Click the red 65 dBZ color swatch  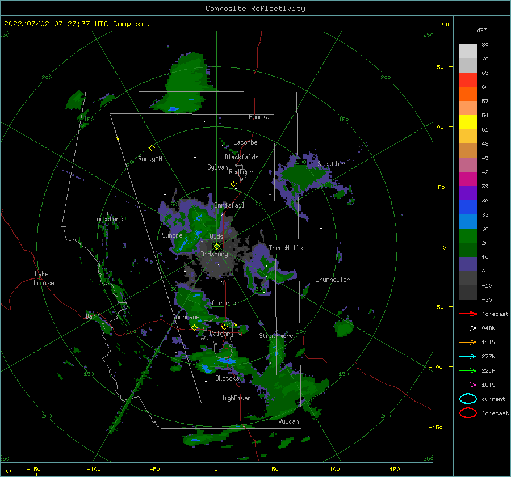468,79
